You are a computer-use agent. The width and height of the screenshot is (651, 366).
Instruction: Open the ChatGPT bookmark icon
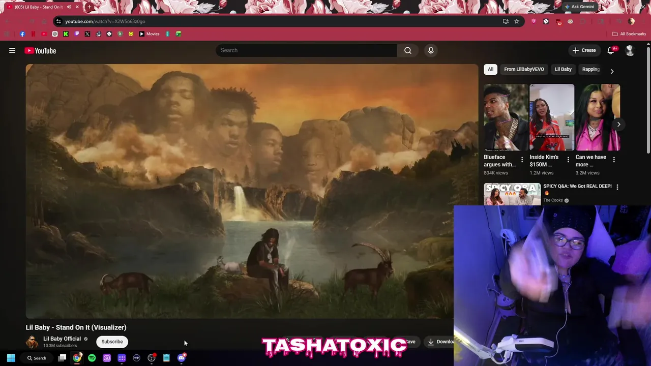(x=55, y=34)
